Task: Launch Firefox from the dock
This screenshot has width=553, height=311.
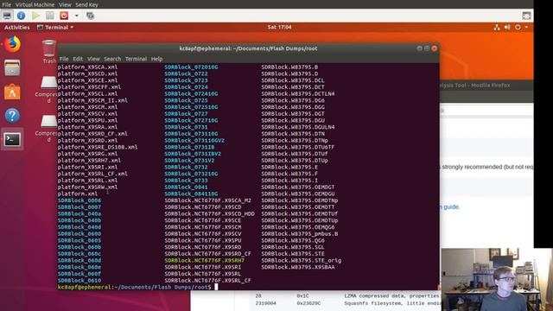Action: click(12, 44)
